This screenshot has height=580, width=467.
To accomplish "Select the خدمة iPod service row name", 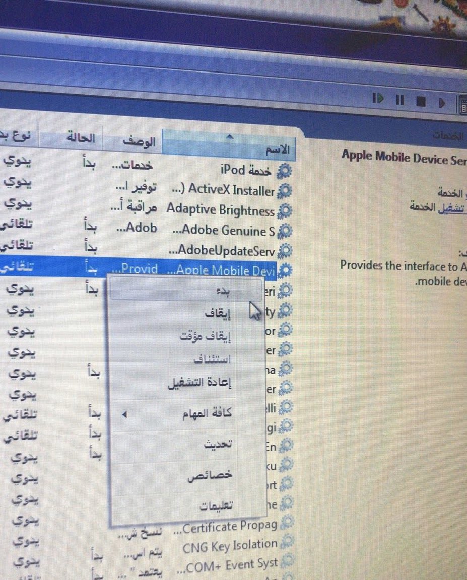I will (x=246, y=170).
